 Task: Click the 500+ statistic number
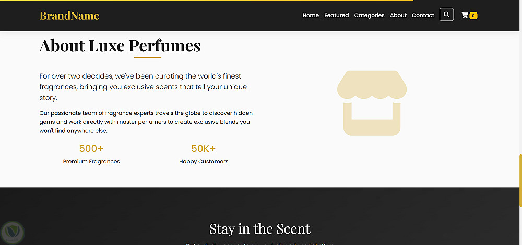pyautogui.click(x=91, y=149)
